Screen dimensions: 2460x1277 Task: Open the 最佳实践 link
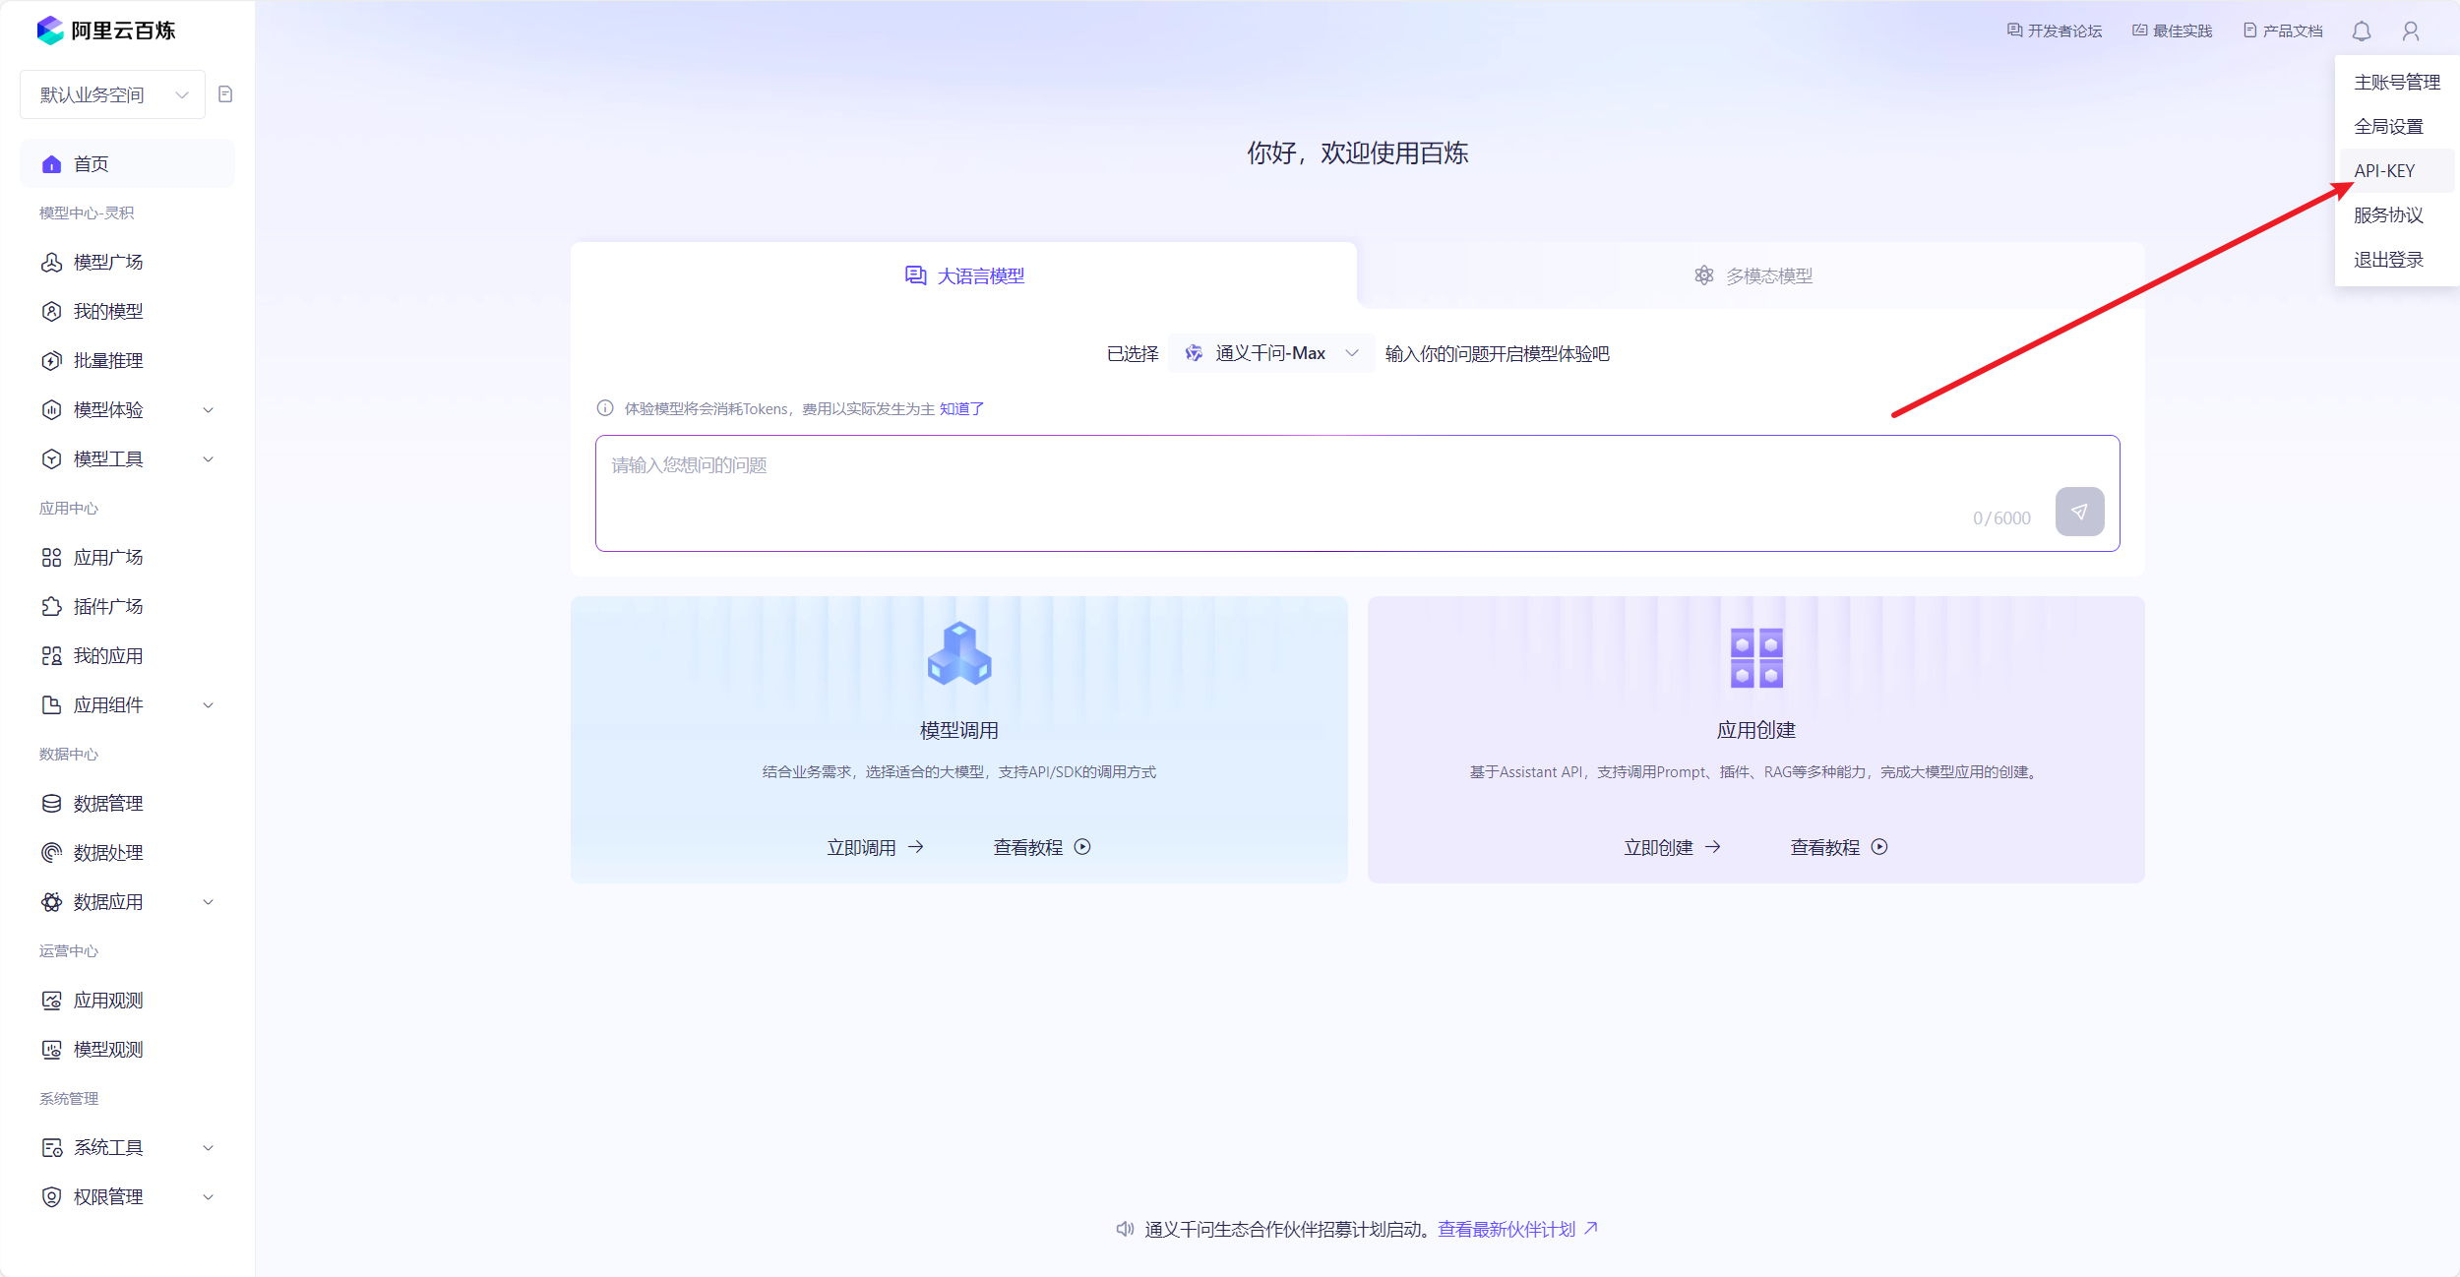click(x=2172, y=30)
